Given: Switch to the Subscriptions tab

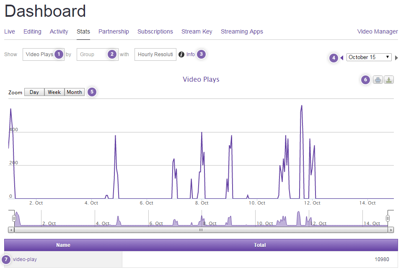Looking at the screenshot, I should (155, 31).
